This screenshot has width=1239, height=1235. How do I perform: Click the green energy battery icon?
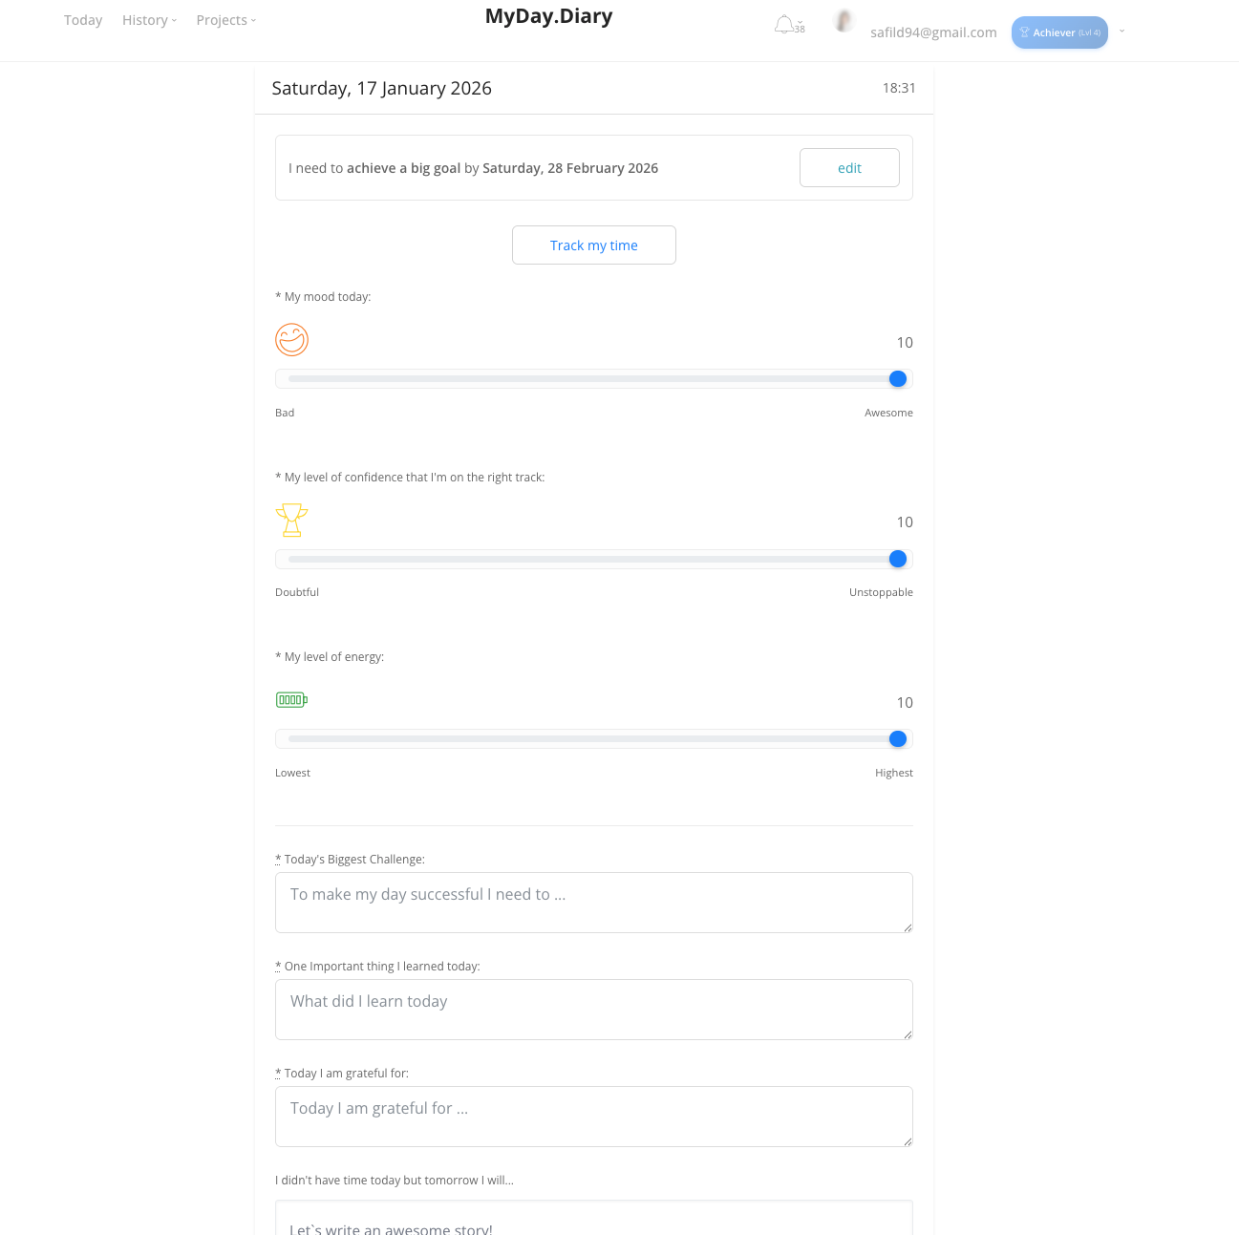[291, 700]
